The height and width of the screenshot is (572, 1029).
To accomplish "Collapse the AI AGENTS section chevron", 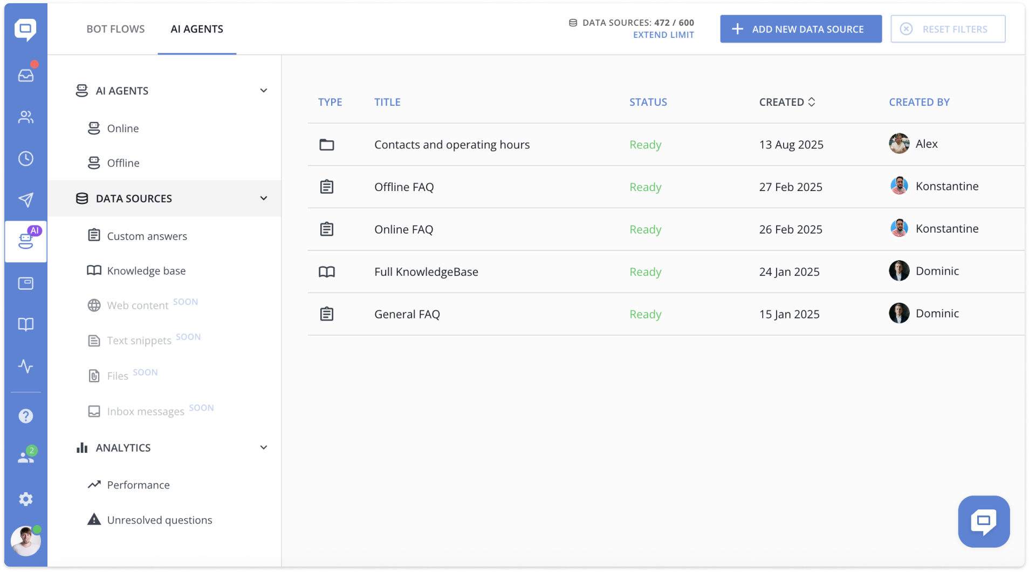I will pyautogui.click(x=264, y=91).
